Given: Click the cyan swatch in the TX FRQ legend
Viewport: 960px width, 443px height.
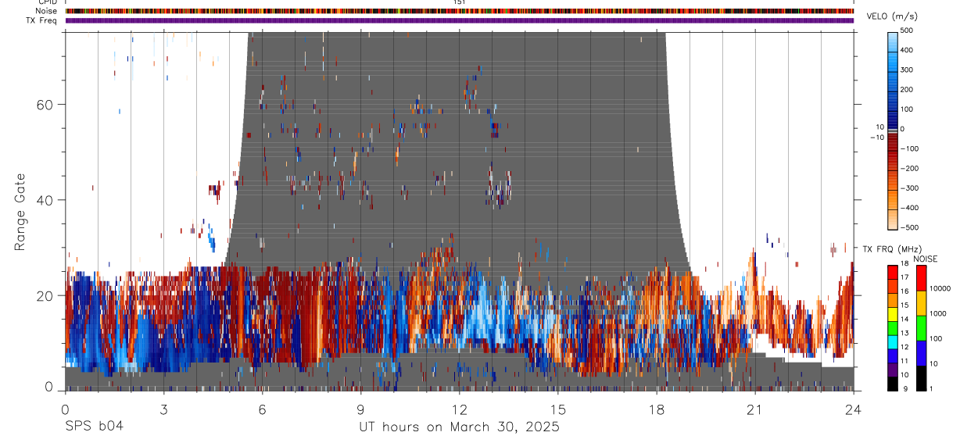Looking at the screenshot, I should click(x=893, y=341).
